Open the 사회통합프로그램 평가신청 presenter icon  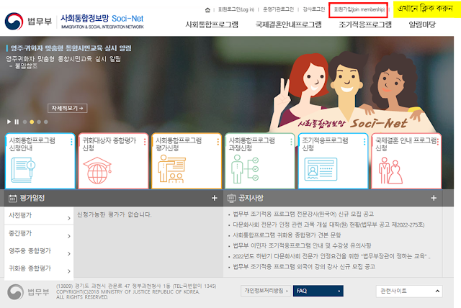pos(169,171)
